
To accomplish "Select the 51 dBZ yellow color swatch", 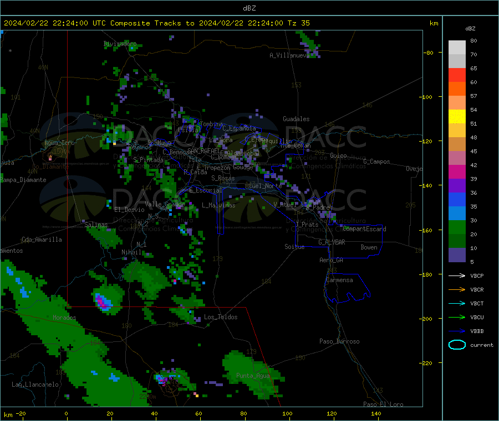I will click(x=457, y=117).
